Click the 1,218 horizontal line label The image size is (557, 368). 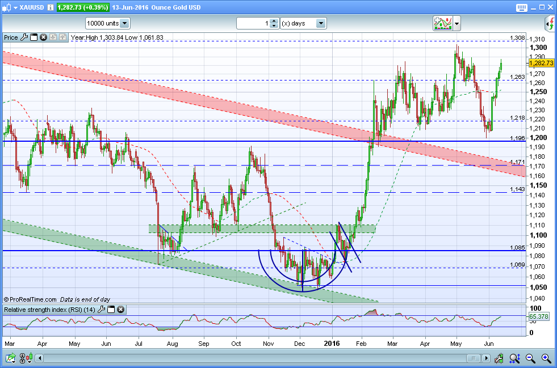[x=517, y=118]
